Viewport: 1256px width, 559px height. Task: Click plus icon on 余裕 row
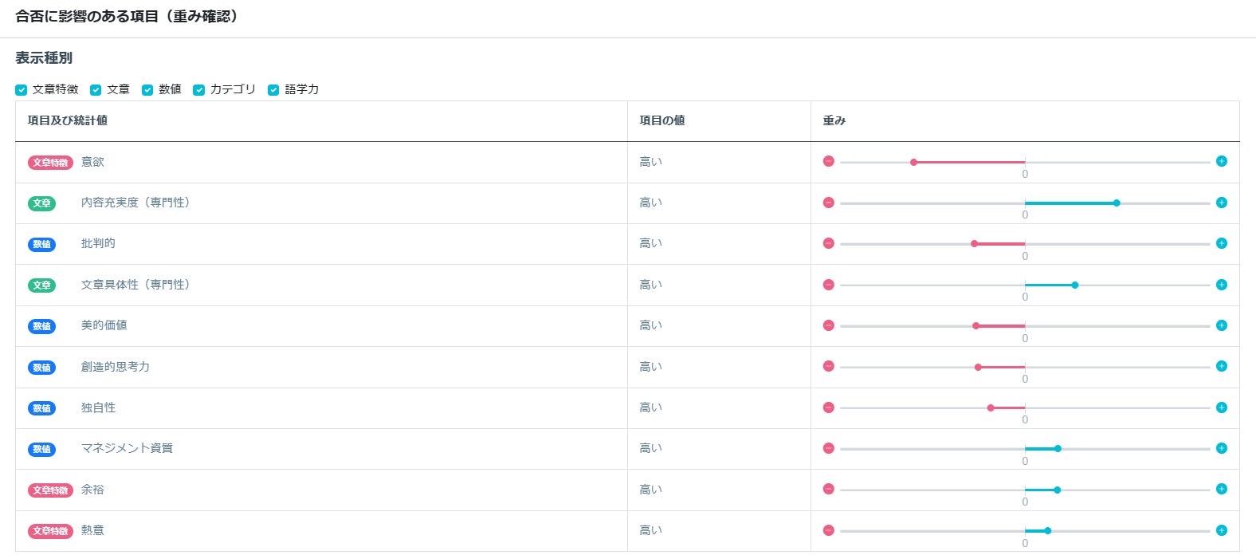[x=1221, y=489]
